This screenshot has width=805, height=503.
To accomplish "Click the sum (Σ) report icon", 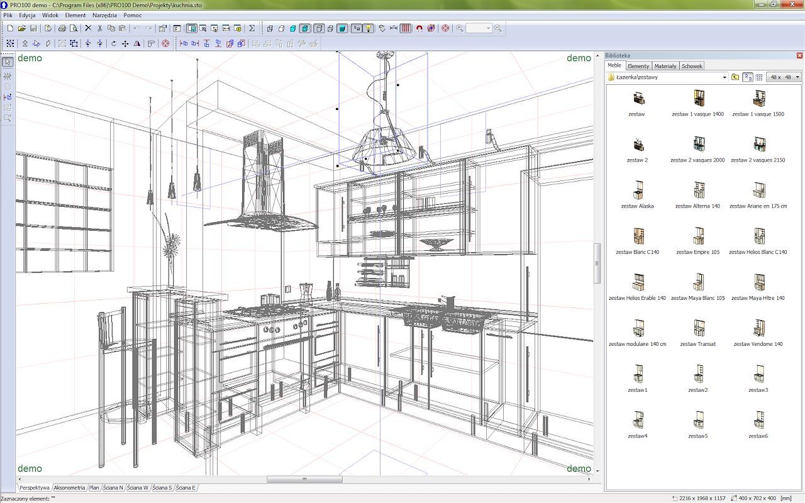I will [252, 28].
